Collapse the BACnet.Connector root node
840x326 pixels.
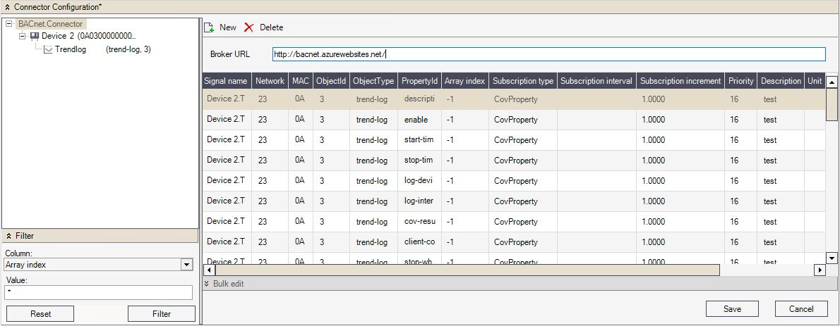8,24
